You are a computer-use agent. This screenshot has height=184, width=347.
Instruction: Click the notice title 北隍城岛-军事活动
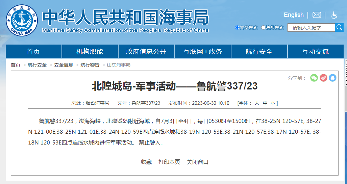click(134, 86)
